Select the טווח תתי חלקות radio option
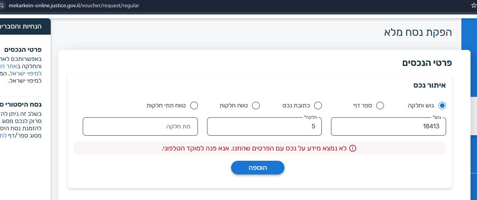This screenshot has height=200, width=477. (194, 106)
